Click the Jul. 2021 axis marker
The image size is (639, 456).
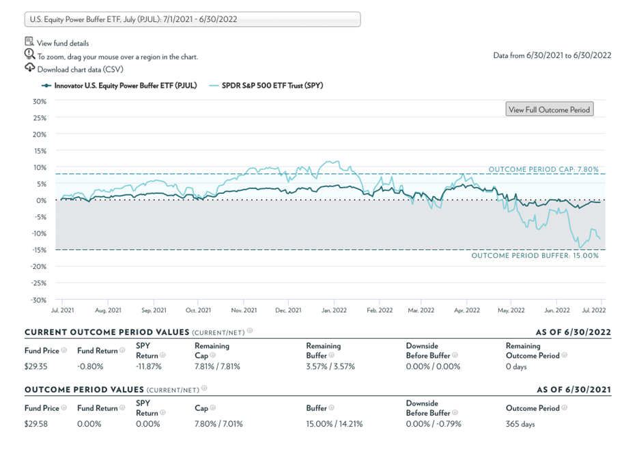pos(62,310)
